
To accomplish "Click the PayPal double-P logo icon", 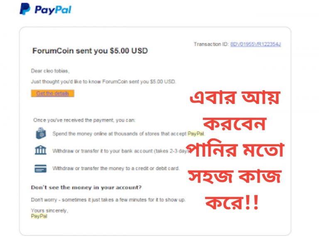I will (25, 9).
